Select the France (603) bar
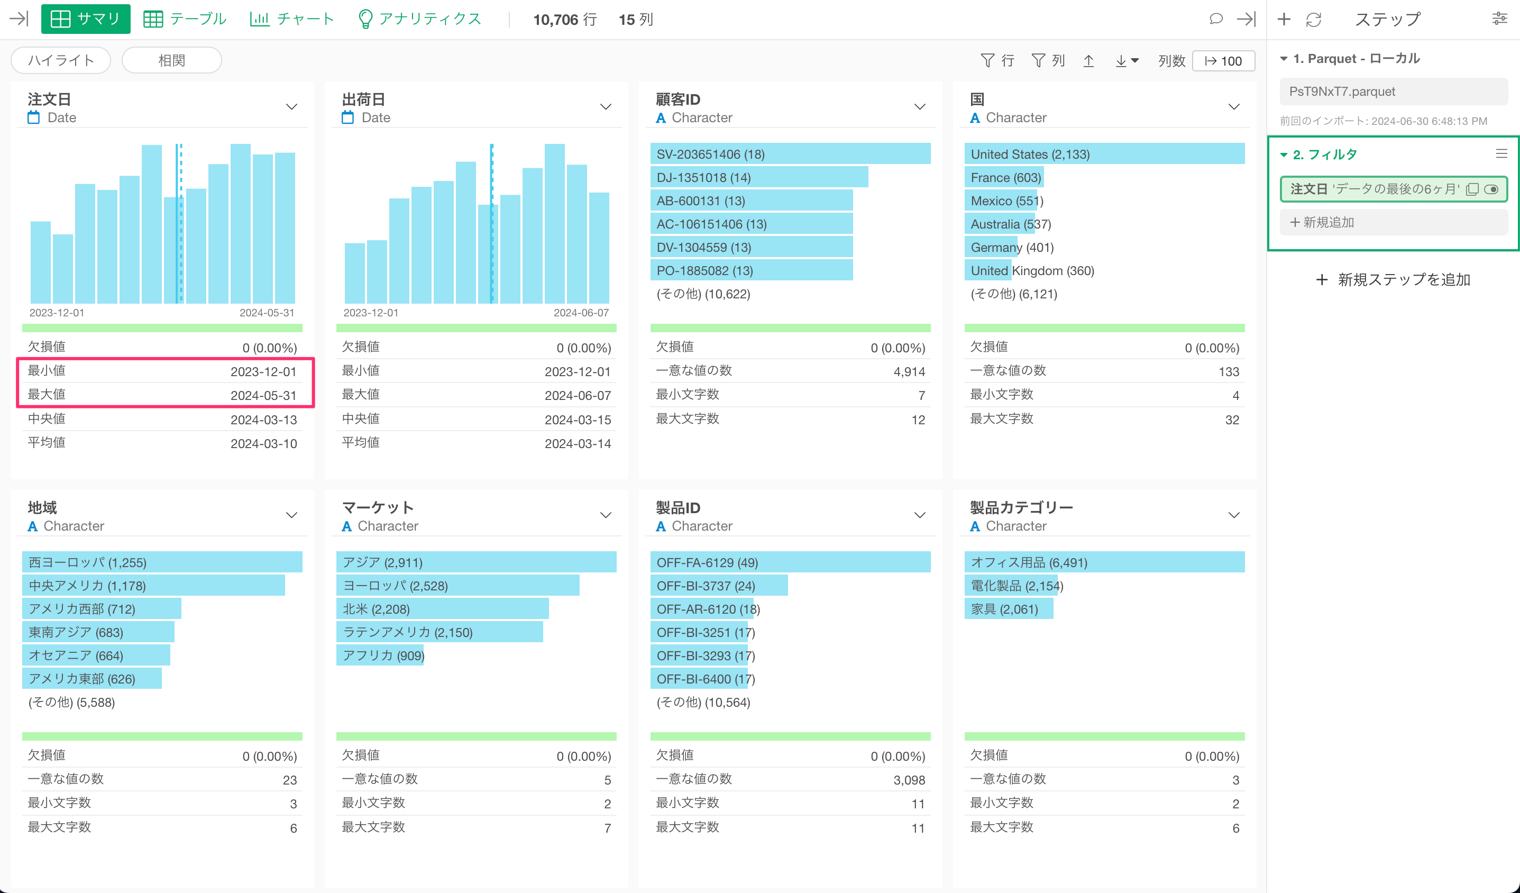The height and width of the screenshot is (893, 1520). (x=1004, y=177)
